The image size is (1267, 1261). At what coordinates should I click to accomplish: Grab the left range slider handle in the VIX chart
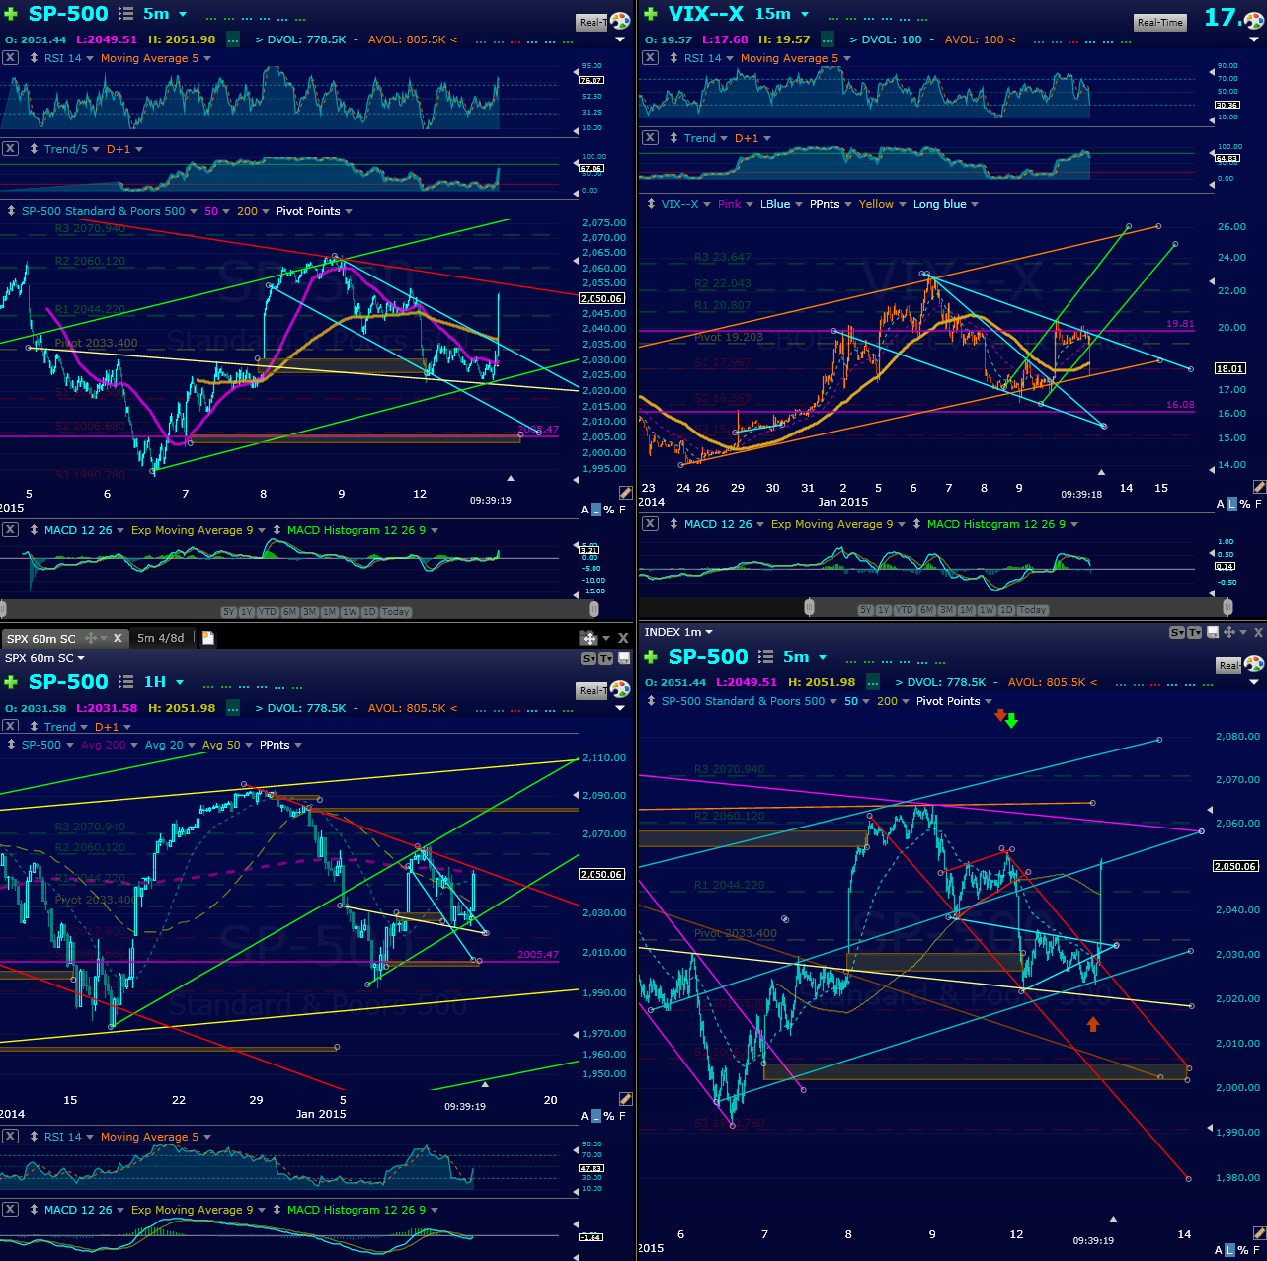(811, 606)
